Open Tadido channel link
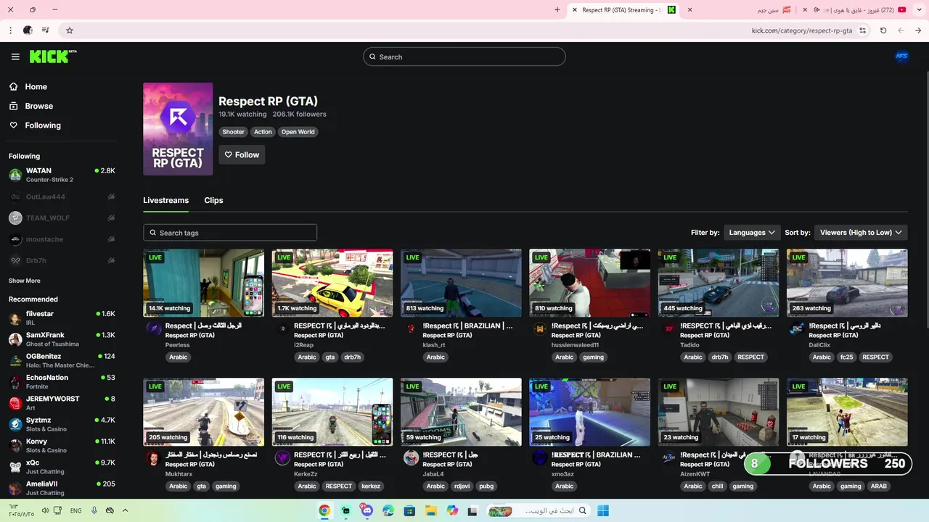The width and height of the screenshot is (929, 522). point(689,345)
